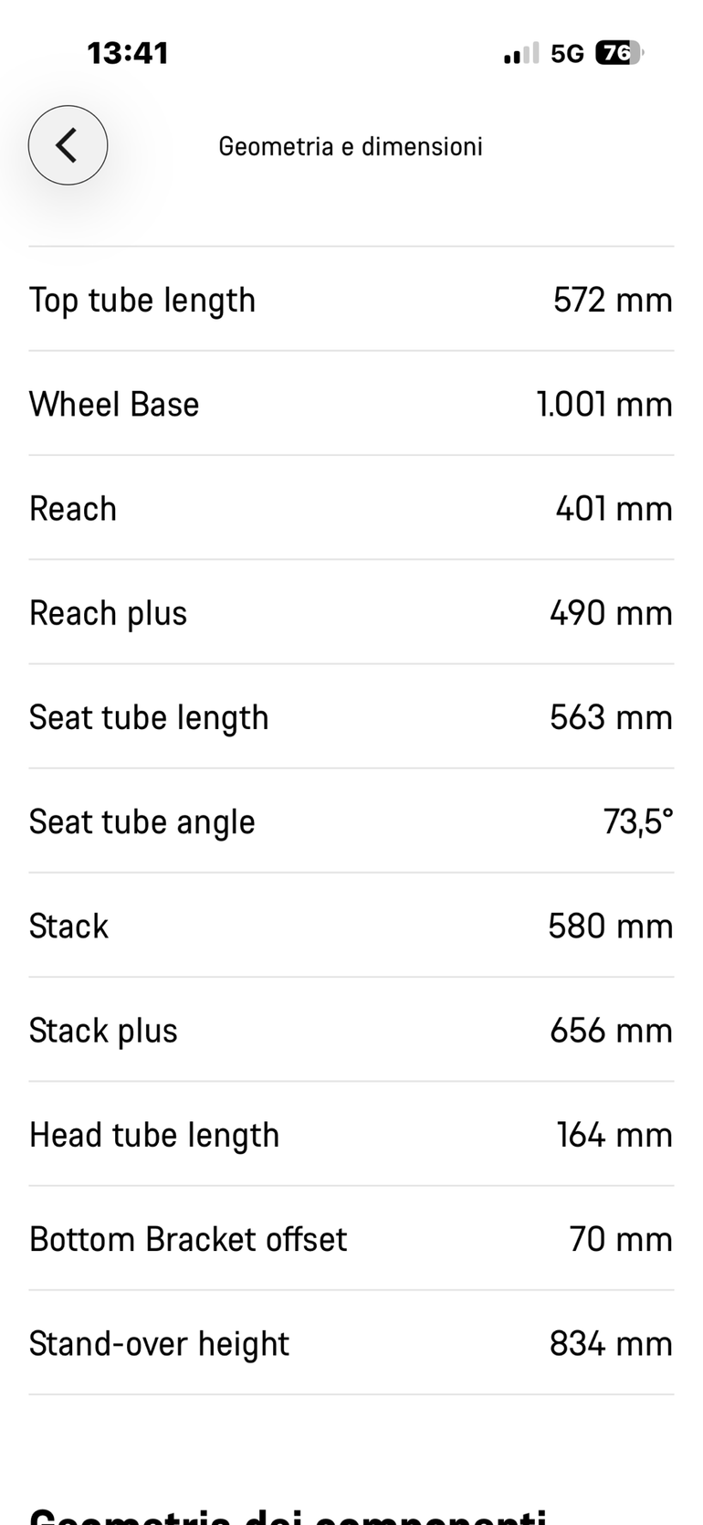Select the Stand-over height row
Viewport: 703px width, 1525px height.
pyautogui.click(x=351, y=1344)
